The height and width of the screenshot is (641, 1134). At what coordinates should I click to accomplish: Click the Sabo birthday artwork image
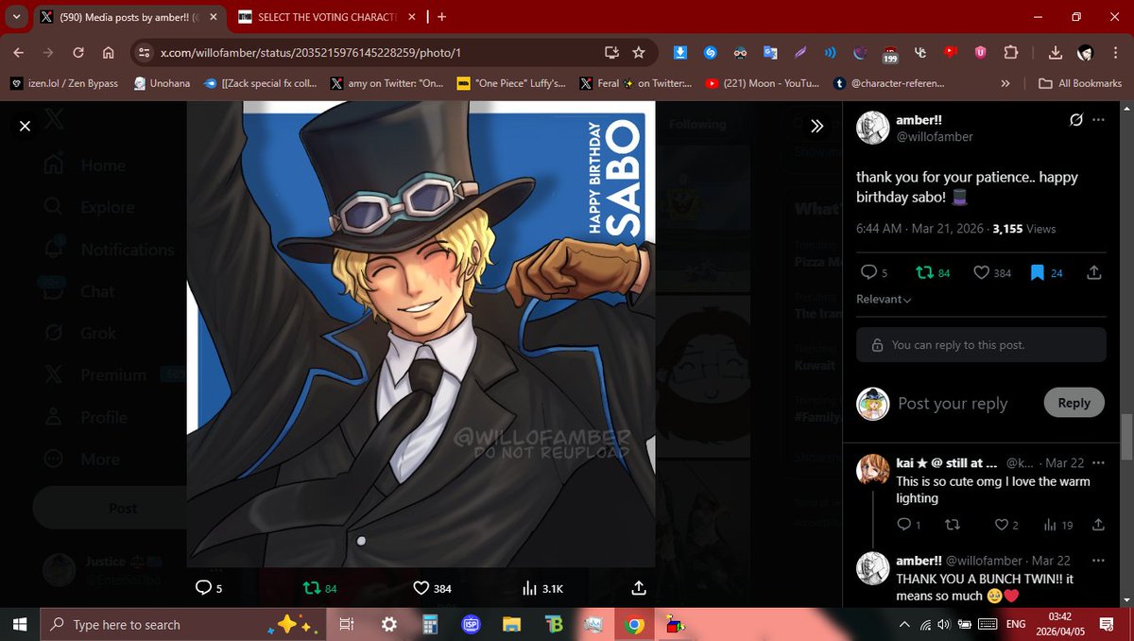[421, 333]
